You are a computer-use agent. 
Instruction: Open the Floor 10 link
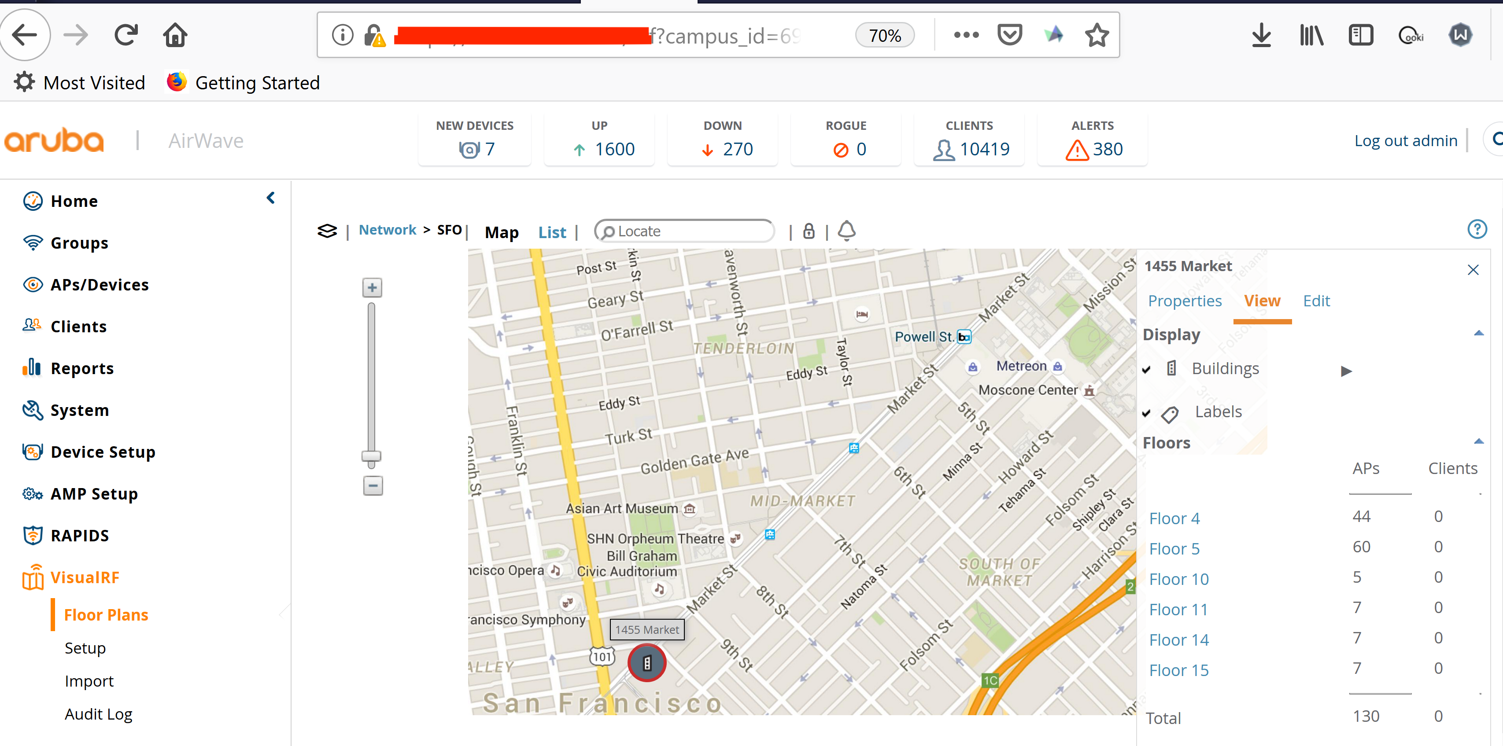[x=1178, y=579]
